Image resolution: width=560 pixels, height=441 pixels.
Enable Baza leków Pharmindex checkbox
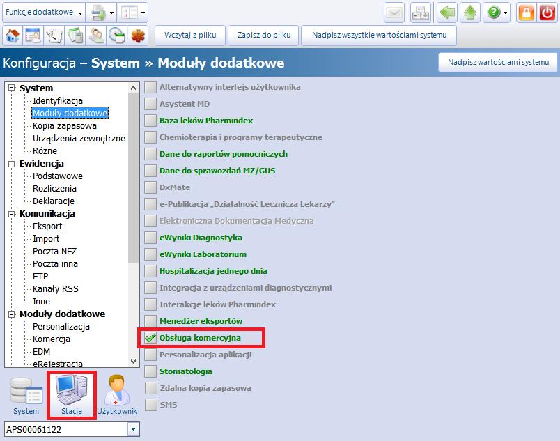click(x=150, y=121)
